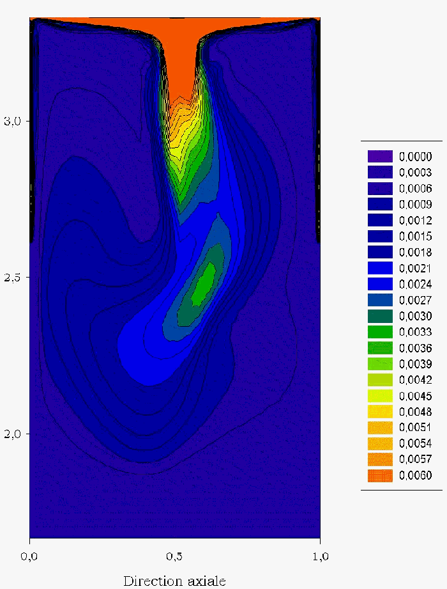447x589 pixels.
Task: Click the legend value text 0,0027
Action: click(416, 300)
